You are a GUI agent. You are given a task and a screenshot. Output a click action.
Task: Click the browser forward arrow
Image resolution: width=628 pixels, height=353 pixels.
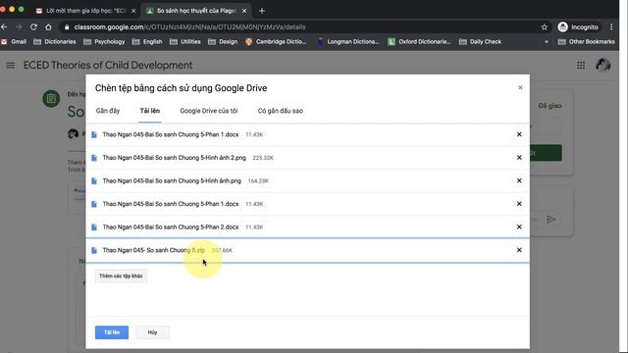[20, 27]
